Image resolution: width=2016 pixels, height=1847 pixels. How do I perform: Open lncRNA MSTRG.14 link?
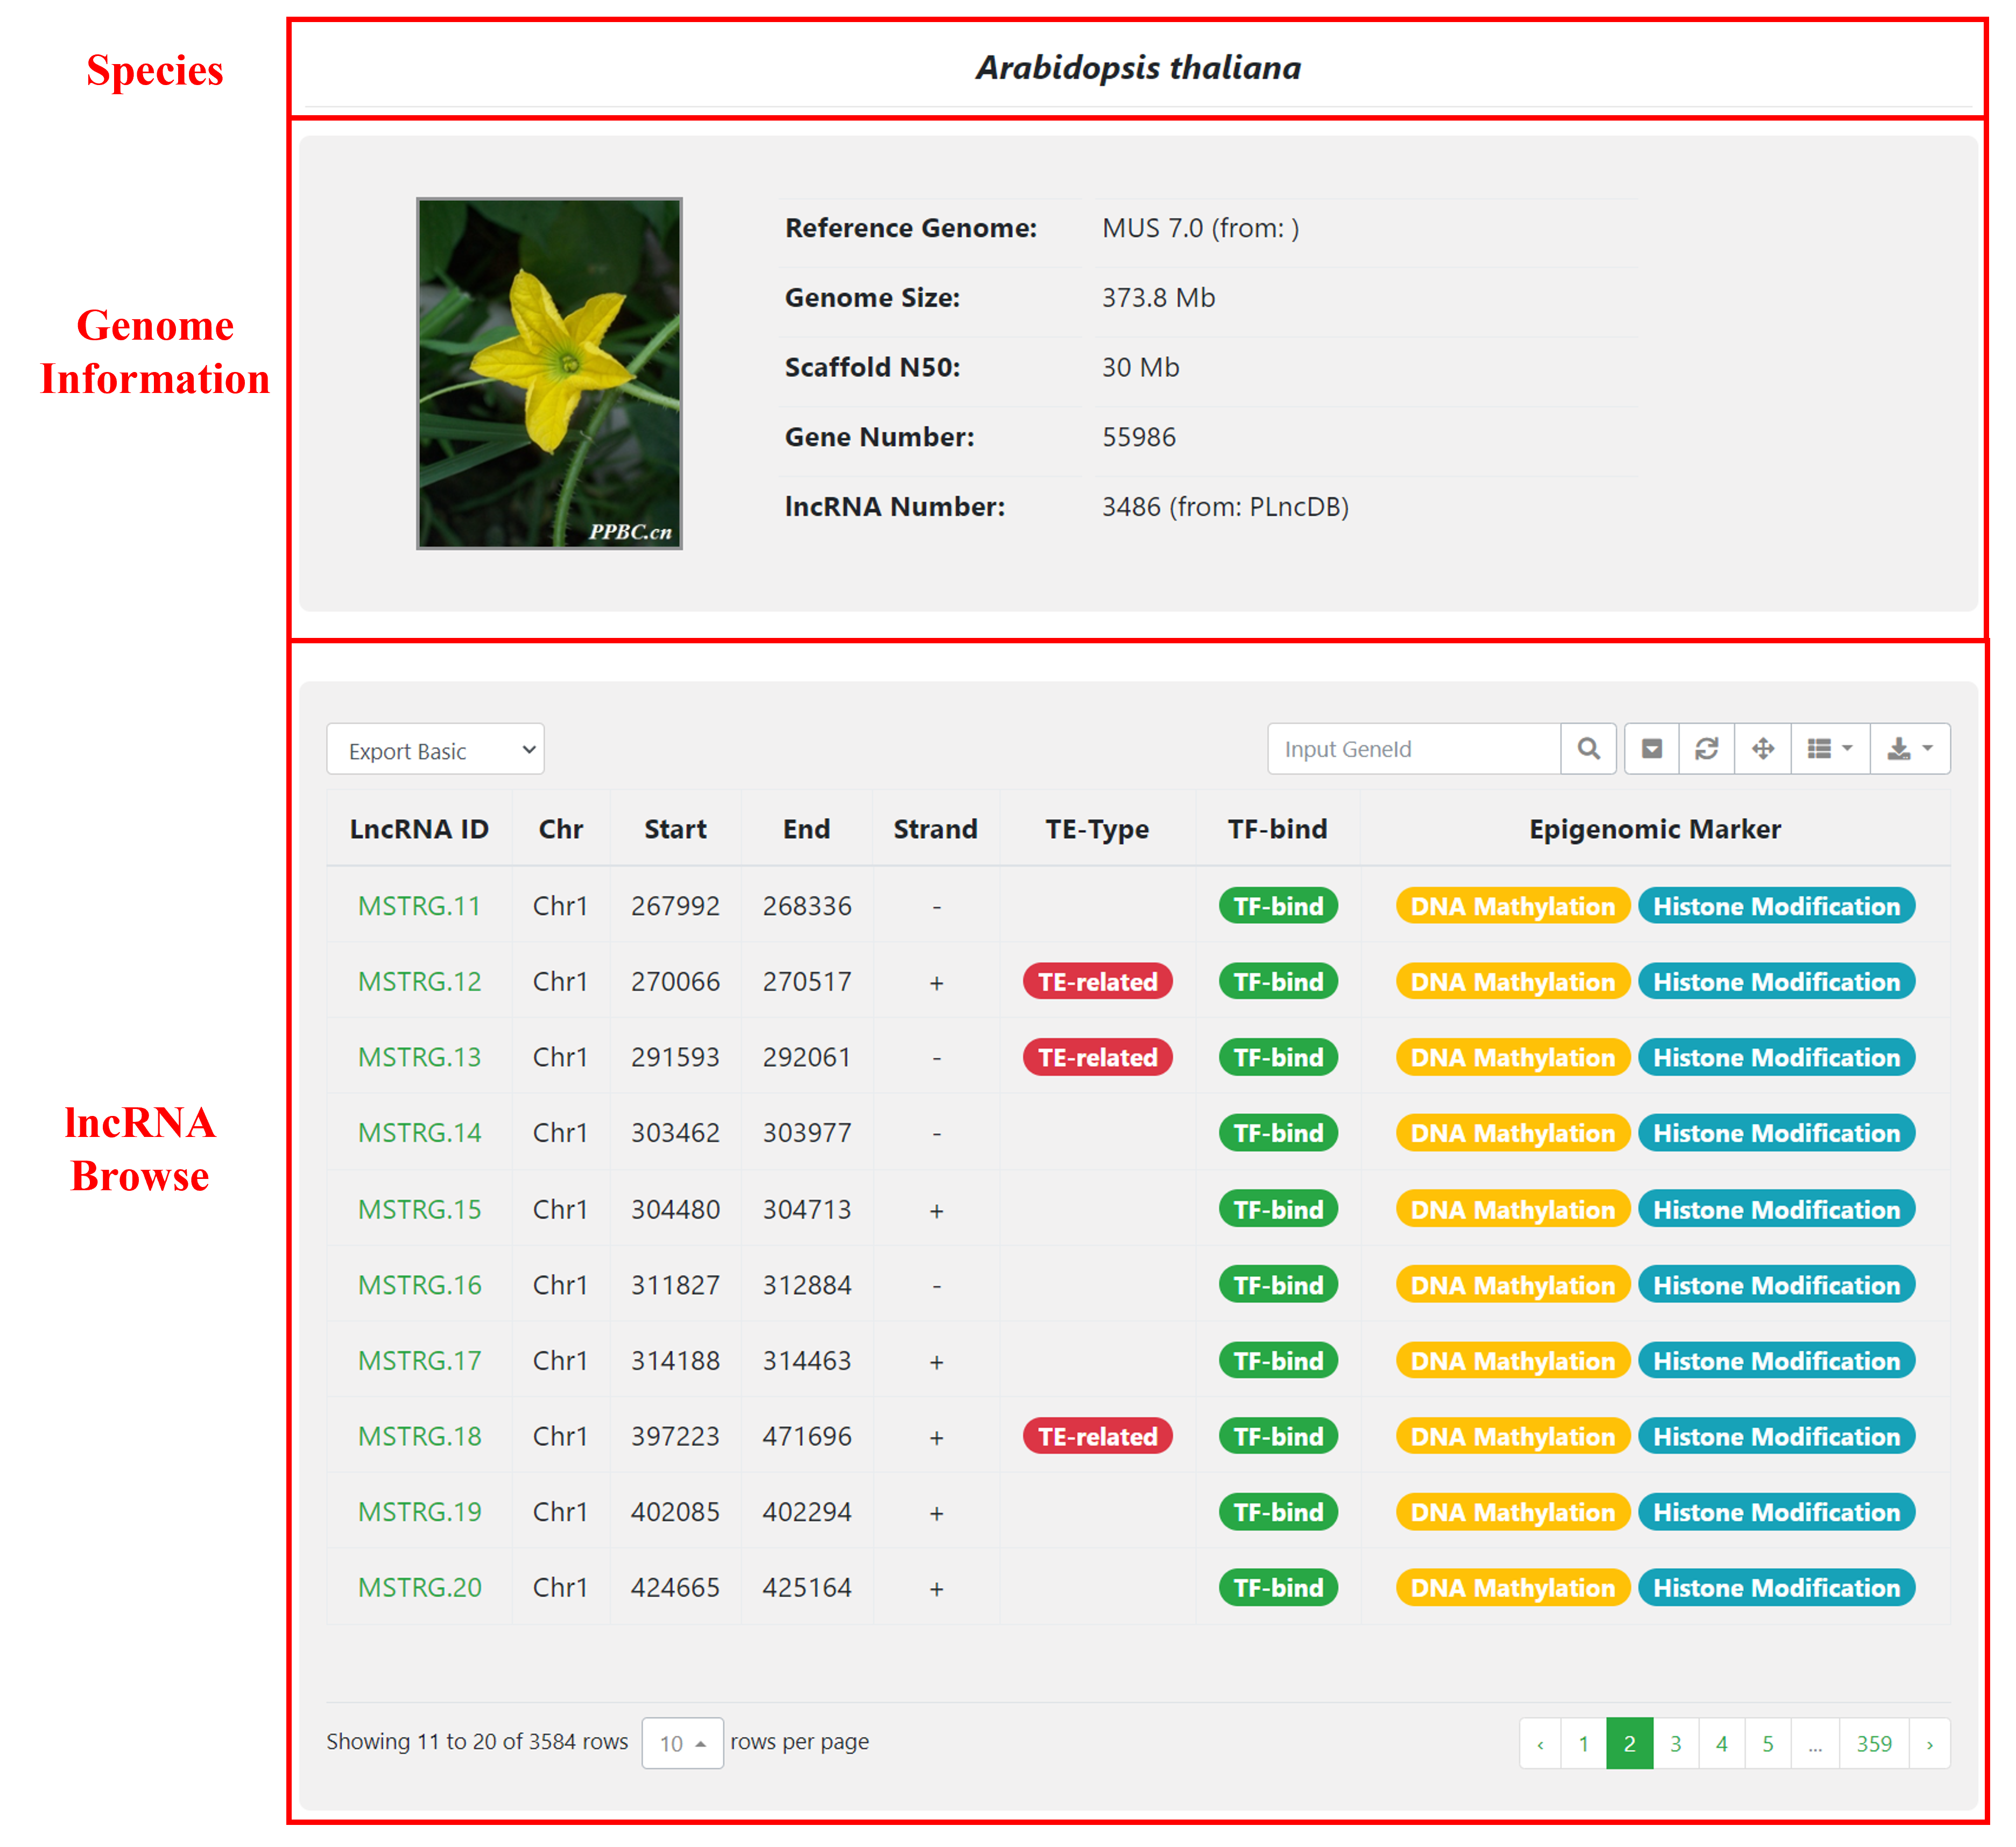pos(419,1134)
